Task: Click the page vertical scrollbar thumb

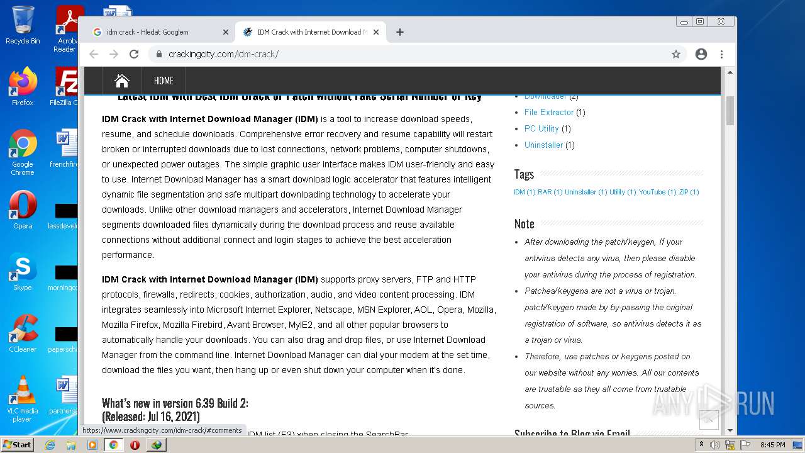Action: [730, 111]
